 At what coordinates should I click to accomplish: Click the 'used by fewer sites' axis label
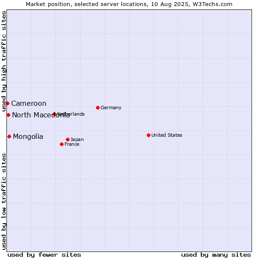tap(44, 255)
